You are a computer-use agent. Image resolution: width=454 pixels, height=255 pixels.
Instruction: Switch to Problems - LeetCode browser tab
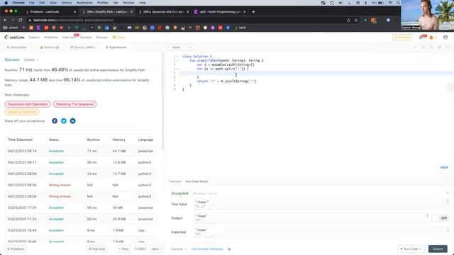[x=50, y=12]
